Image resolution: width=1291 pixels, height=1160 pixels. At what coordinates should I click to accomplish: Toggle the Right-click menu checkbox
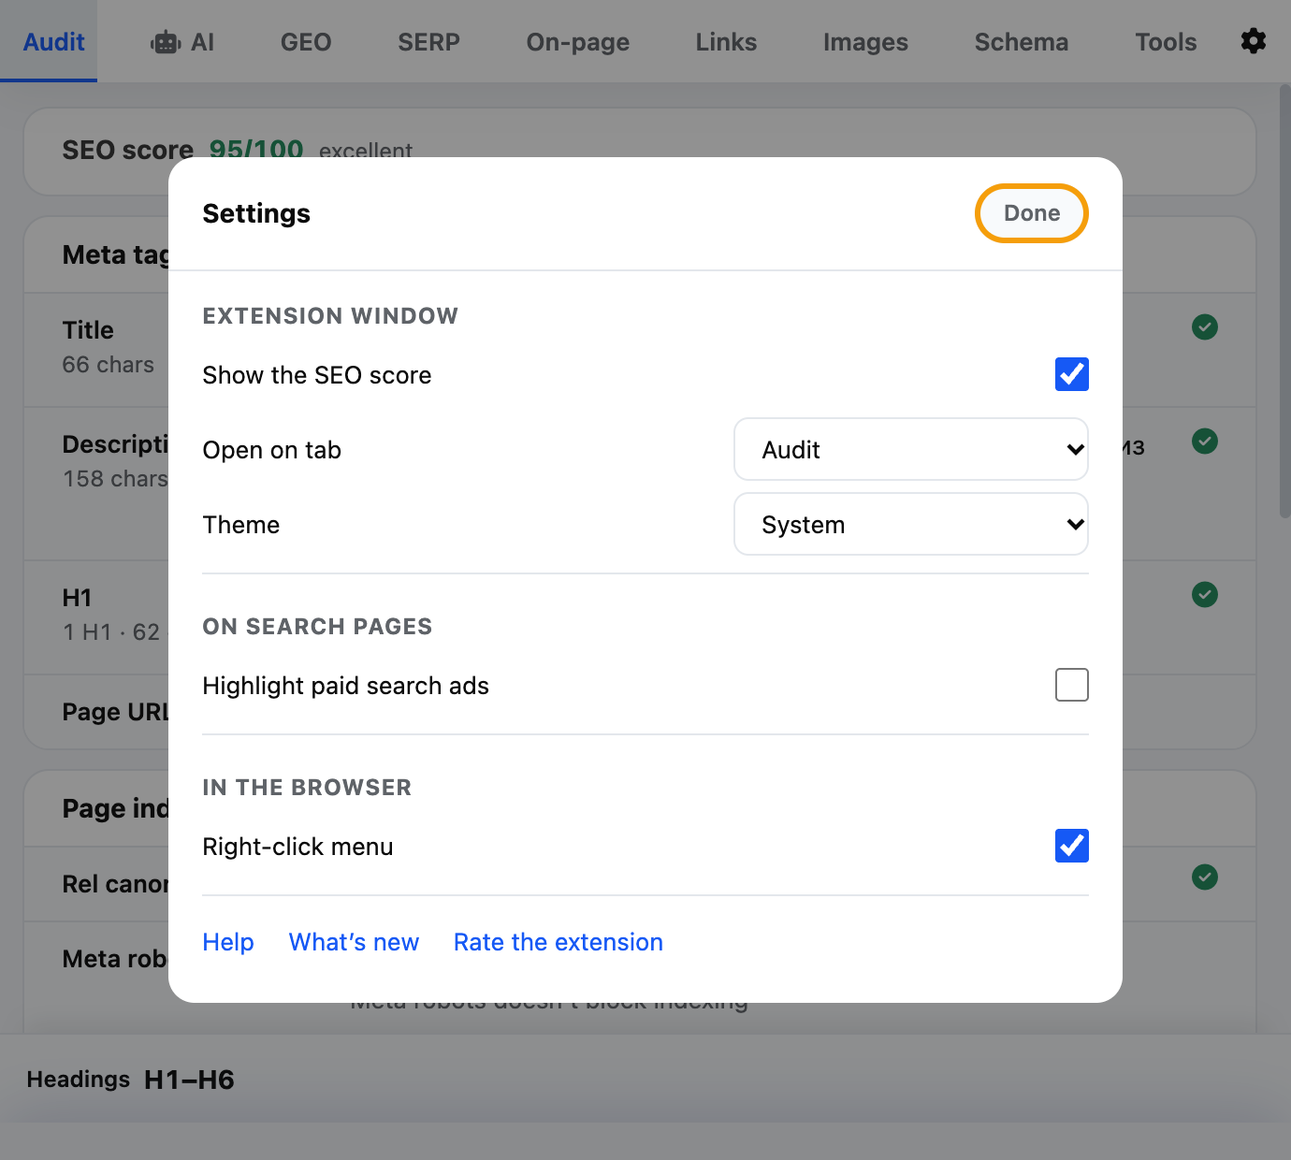coord(1072,846)
